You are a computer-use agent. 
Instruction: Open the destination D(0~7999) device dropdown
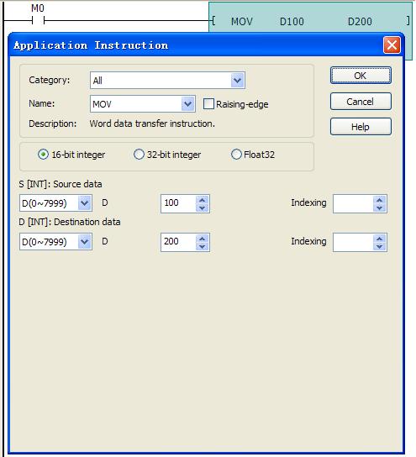coord(85,241)
